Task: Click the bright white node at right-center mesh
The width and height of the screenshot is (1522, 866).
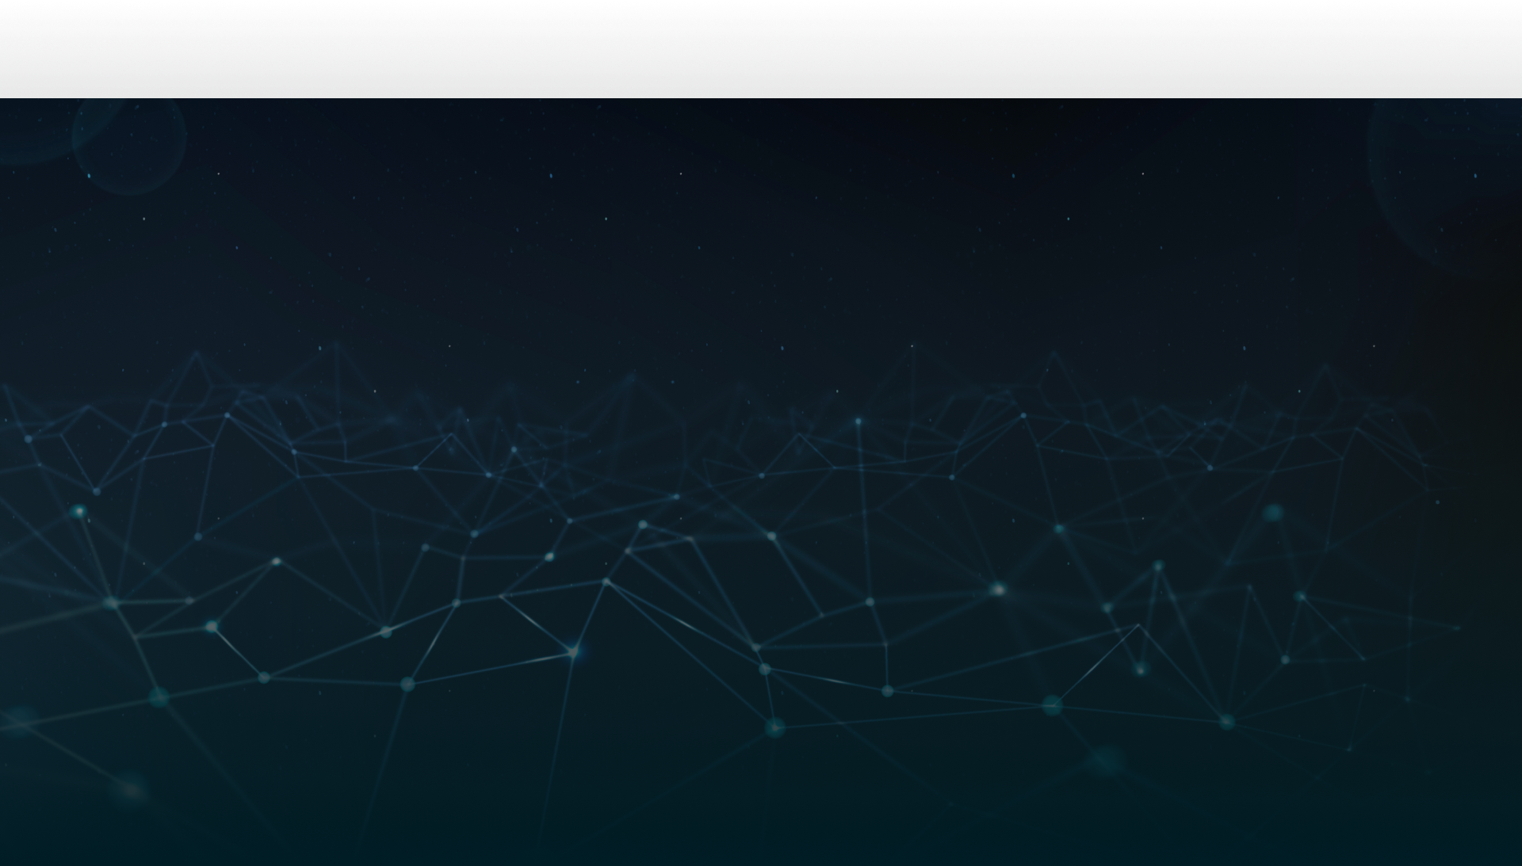Action: tap(999, 589)
